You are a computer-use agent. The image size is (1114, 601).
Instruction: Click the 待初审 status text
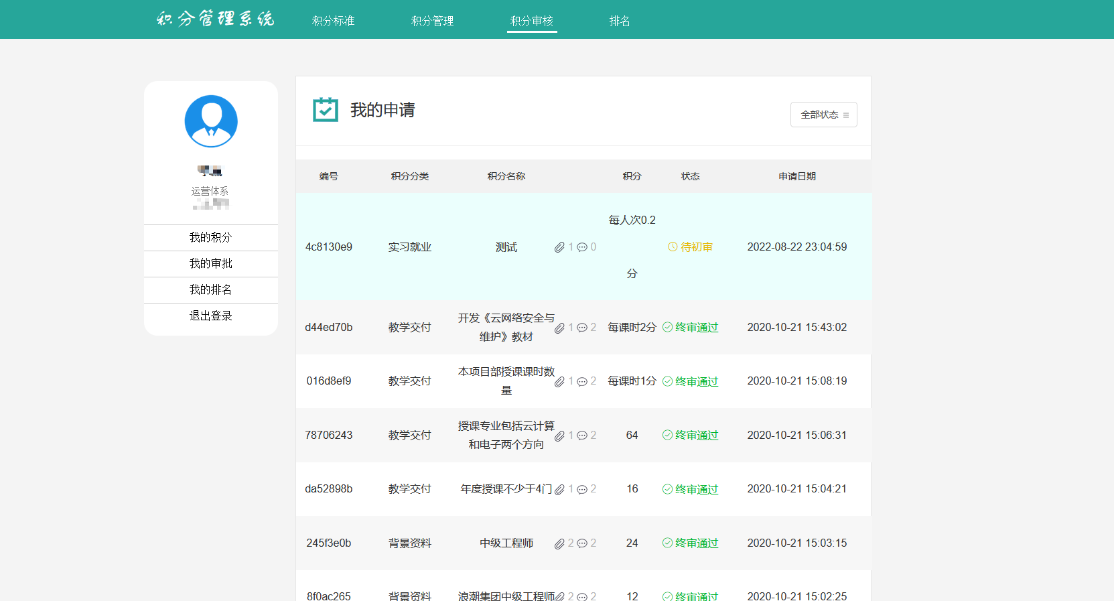click(697, 247)
